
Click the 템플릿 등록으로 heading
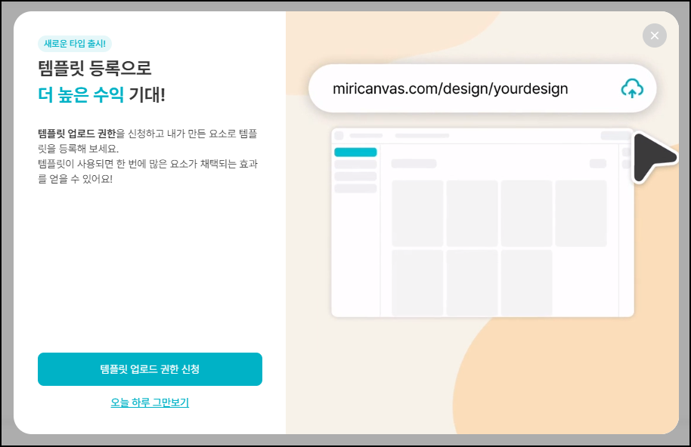point(95,68)
